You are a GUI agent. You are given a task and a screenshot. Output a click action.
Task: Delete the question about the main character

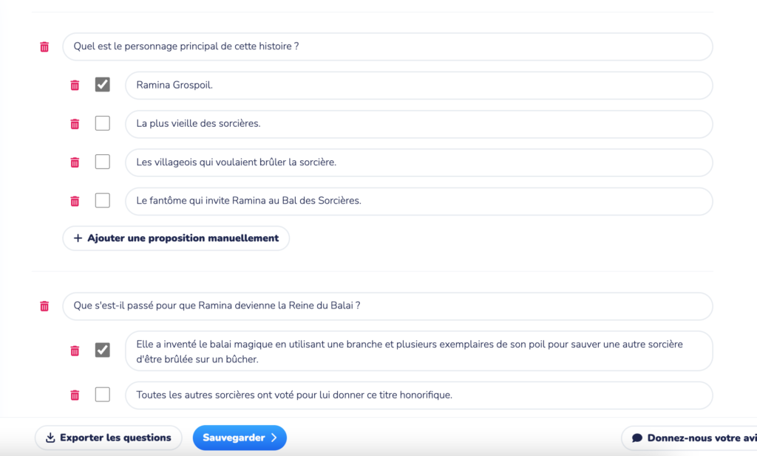pos(44,46)
